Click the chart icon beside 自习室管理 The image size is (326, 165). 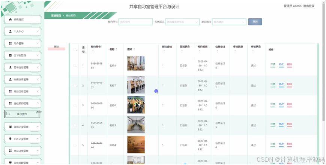coord(10,55)
